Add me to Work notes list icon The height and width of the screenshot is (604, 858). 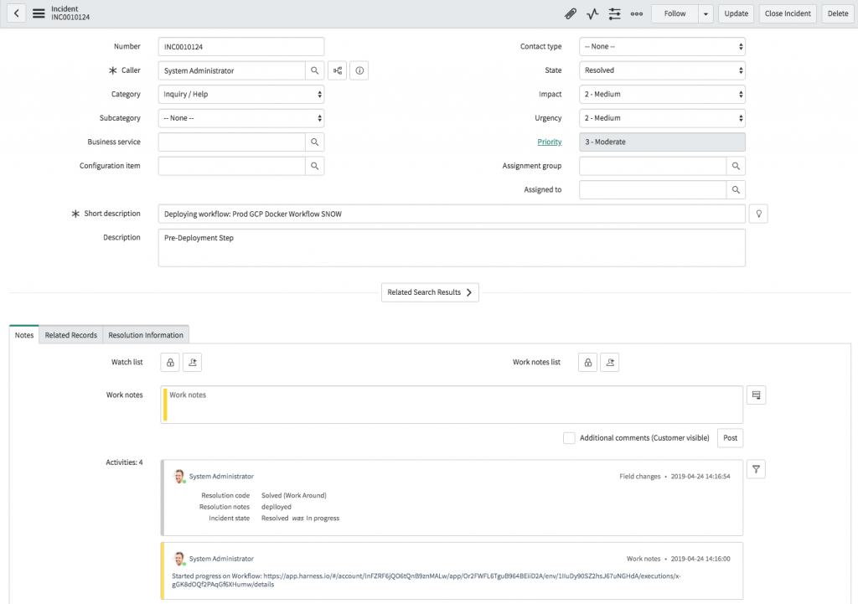(x=610, y=362)
